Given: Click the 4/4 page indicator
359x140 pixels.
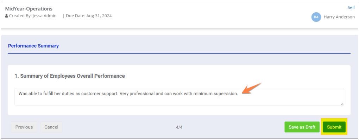Looking at the screenshot, I should (x=179, y=127).
